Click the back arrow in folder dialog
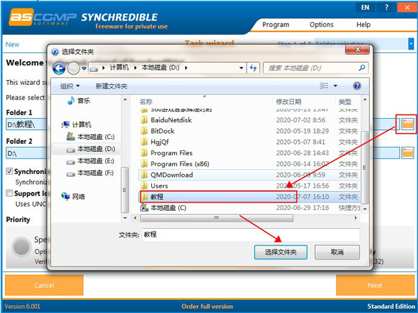 click(x=59, y=68)
